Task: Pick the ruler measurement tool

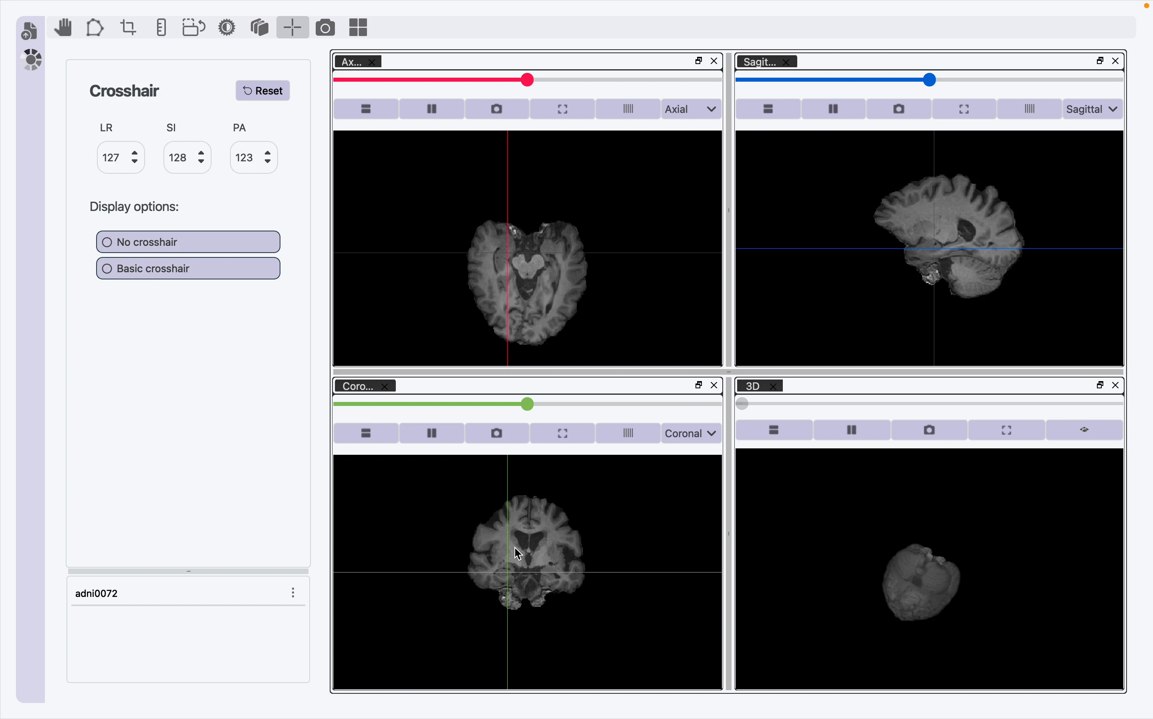Action: (x=161, y=28)
